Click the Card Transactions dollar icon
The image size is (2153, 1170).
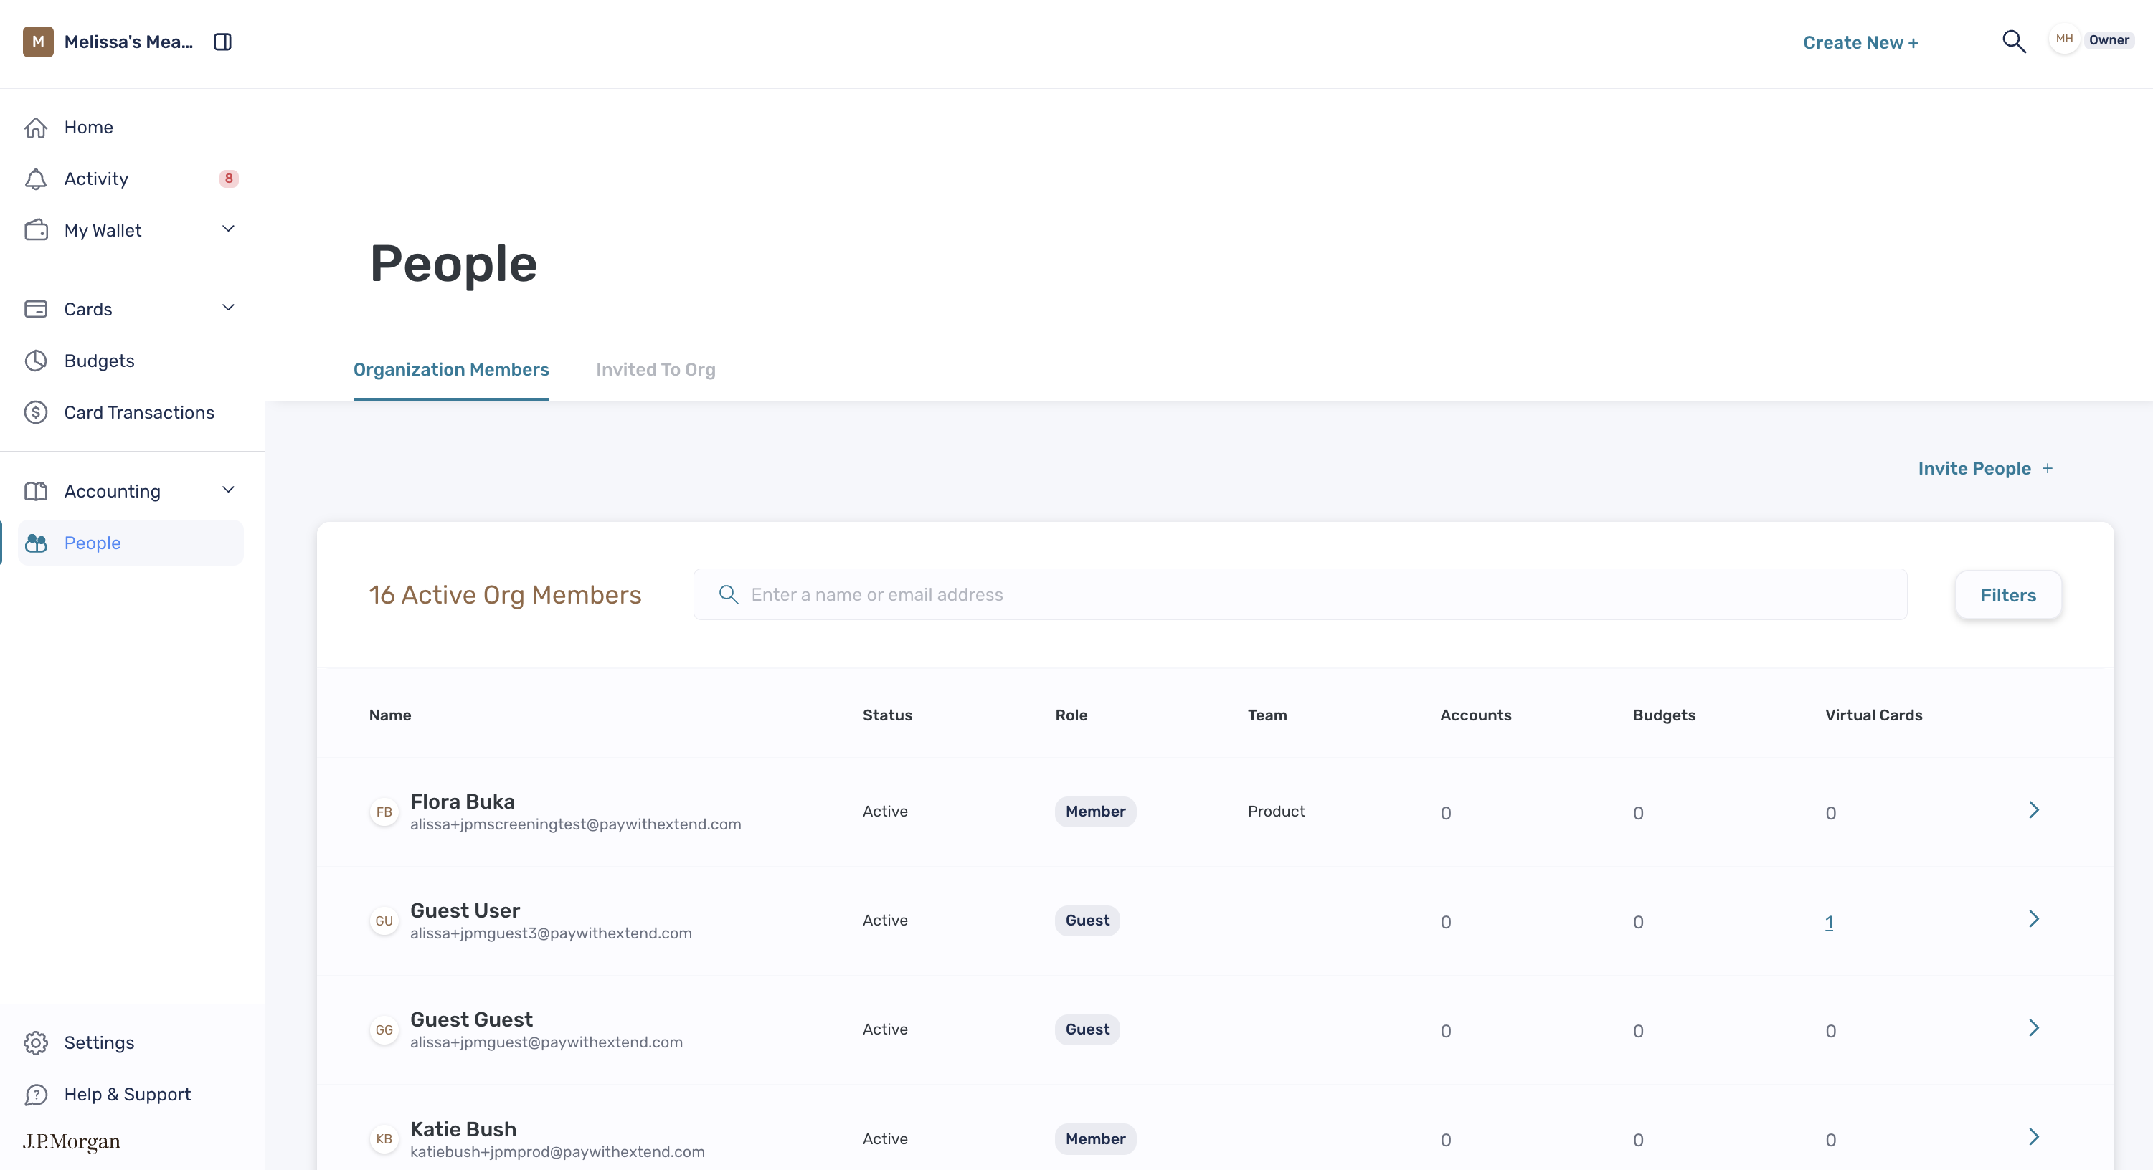(x=36, y=413)
